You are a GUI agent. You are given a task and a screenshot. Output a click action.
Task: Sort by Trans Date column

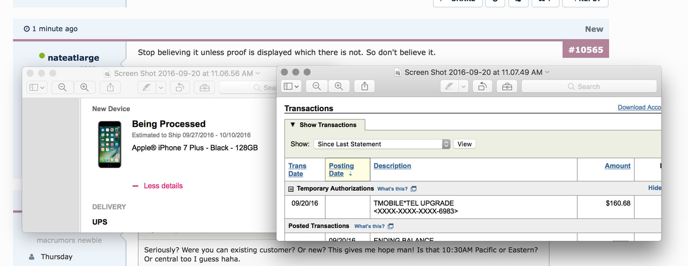pos(297,170)
